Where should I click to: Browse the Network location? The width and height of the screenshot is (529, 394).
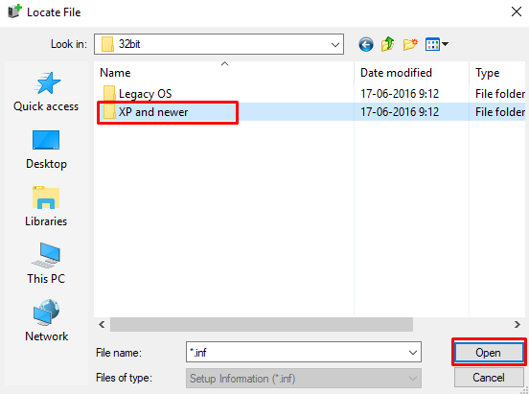46,321
